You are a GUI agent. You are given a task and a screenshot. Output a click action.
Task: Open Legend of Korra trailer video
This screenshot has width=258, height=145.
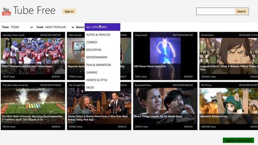click(x=229, y=56)
